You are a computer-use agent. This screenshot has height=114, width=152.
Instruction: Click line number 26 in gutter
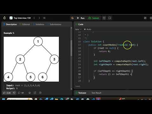pos(79,74)
